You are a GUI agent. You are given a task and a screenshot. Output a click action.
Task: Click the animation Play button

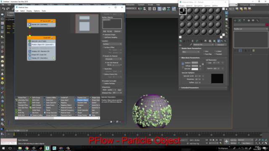click(214, 140)
